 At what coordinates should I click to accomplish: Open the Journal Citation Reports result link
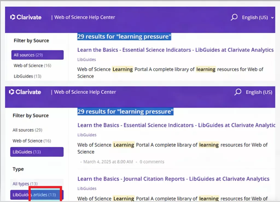pyautogui.click(x=173, y=179)
